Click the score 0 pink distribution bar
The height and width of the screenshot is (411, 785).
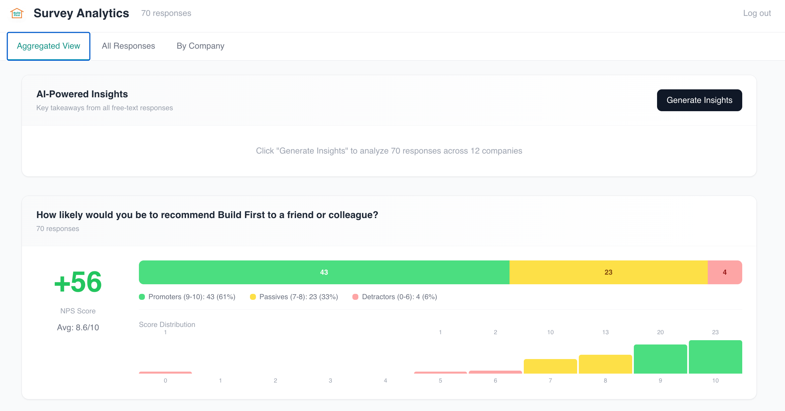coord(165,373)
